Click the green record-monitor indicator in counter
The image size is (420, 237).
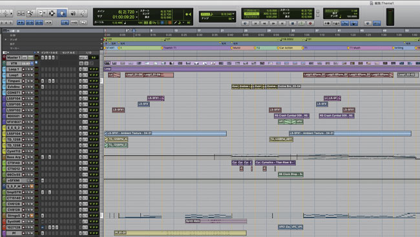pos(187,14)
